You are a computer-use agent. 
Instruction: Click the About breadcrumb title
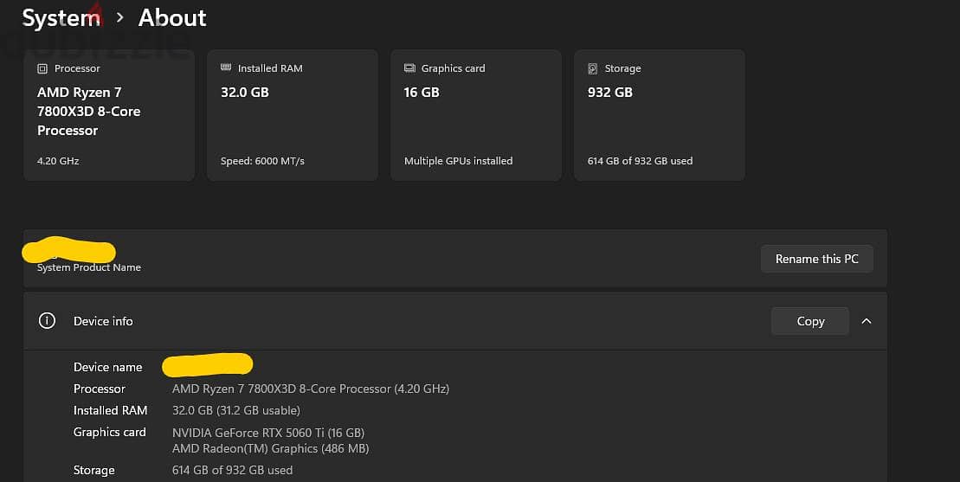[x=172, y=17]
